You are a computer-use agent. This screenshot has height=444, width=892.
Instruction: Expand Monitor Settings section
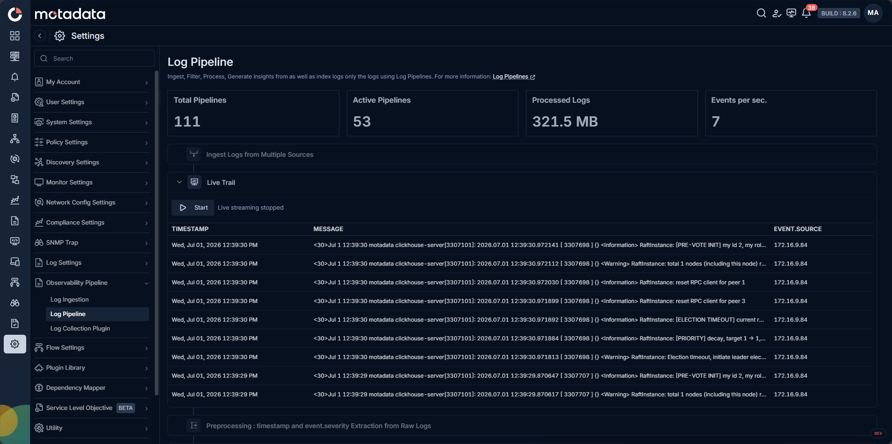(92, 183)
